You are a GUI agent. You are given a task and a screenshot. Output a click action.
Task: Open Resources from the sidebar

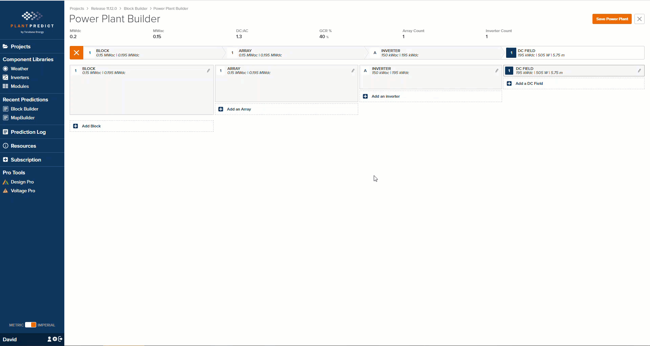[x=23, y=146]
